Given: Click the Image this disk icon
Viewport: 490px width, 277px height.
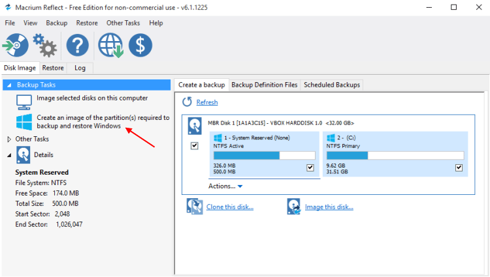Looking at the screenshot, I should (x=294, y=207).
